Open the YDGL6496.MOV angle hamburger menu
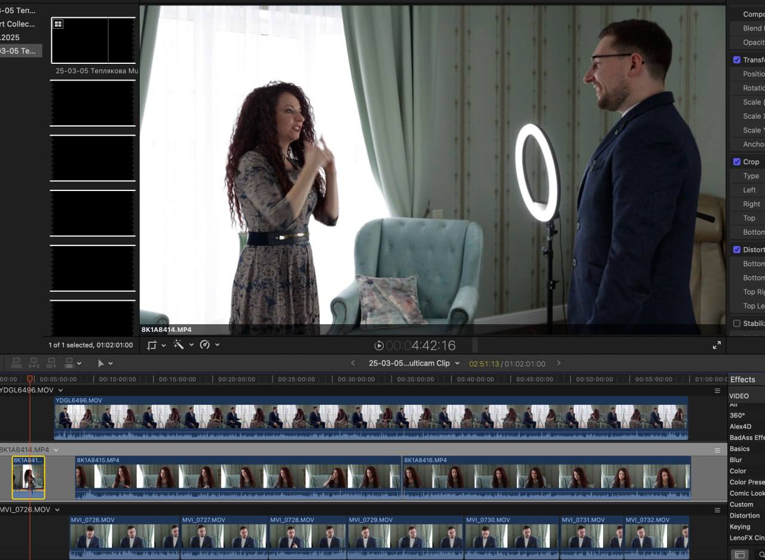The height and width of the screenshot is (560, 765). point(717,390)
